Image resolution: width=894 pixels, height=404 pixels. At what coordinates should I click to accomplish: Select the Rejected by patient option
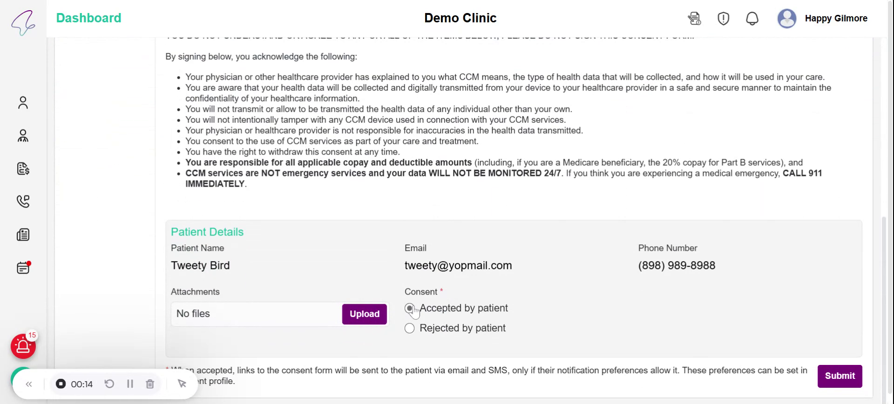coord(410,328)
